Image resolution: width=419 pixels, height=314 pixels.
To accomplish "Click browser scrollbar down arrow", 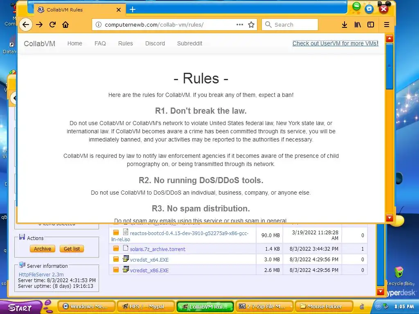I will point(390,218).
